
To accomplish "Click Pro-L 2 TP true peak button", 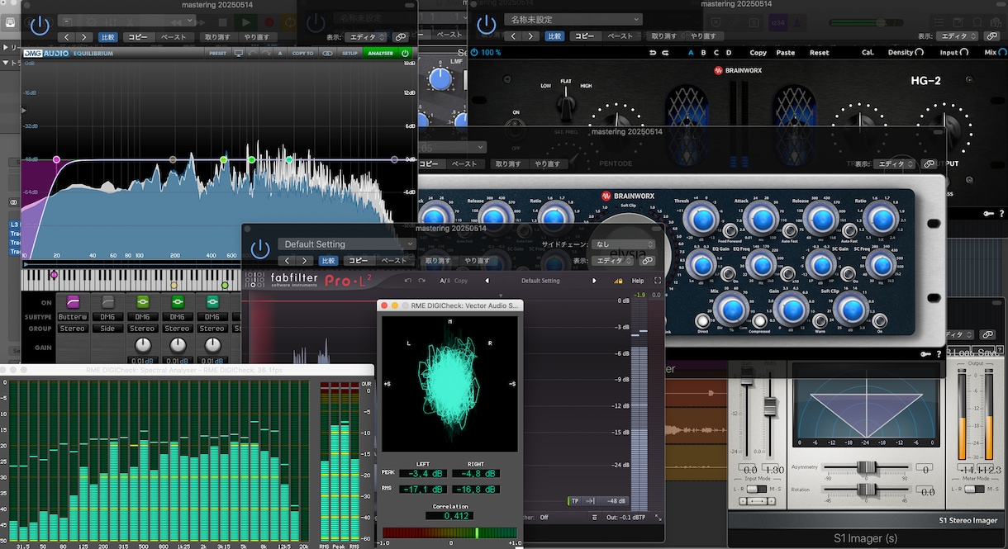I will [575, 501].
